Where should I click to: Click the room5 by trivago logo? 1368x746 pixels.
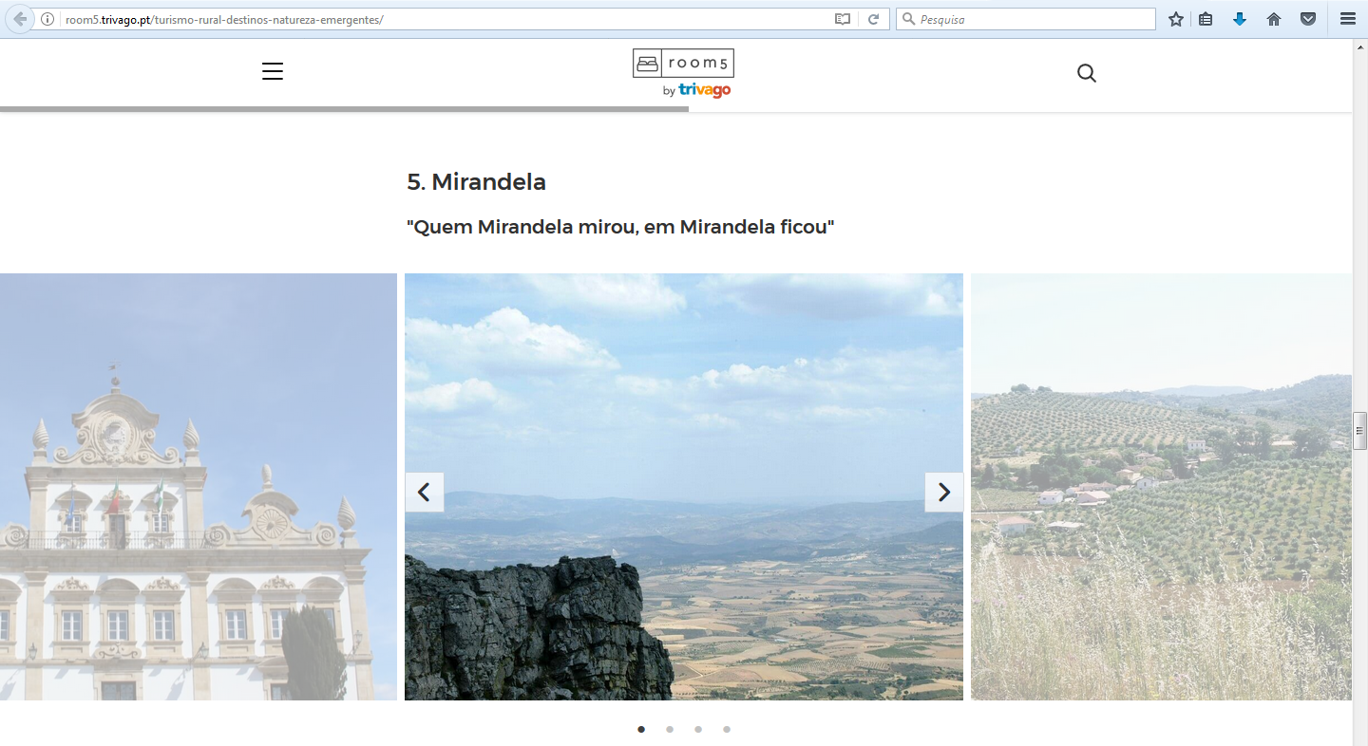(x=683, y=73)
